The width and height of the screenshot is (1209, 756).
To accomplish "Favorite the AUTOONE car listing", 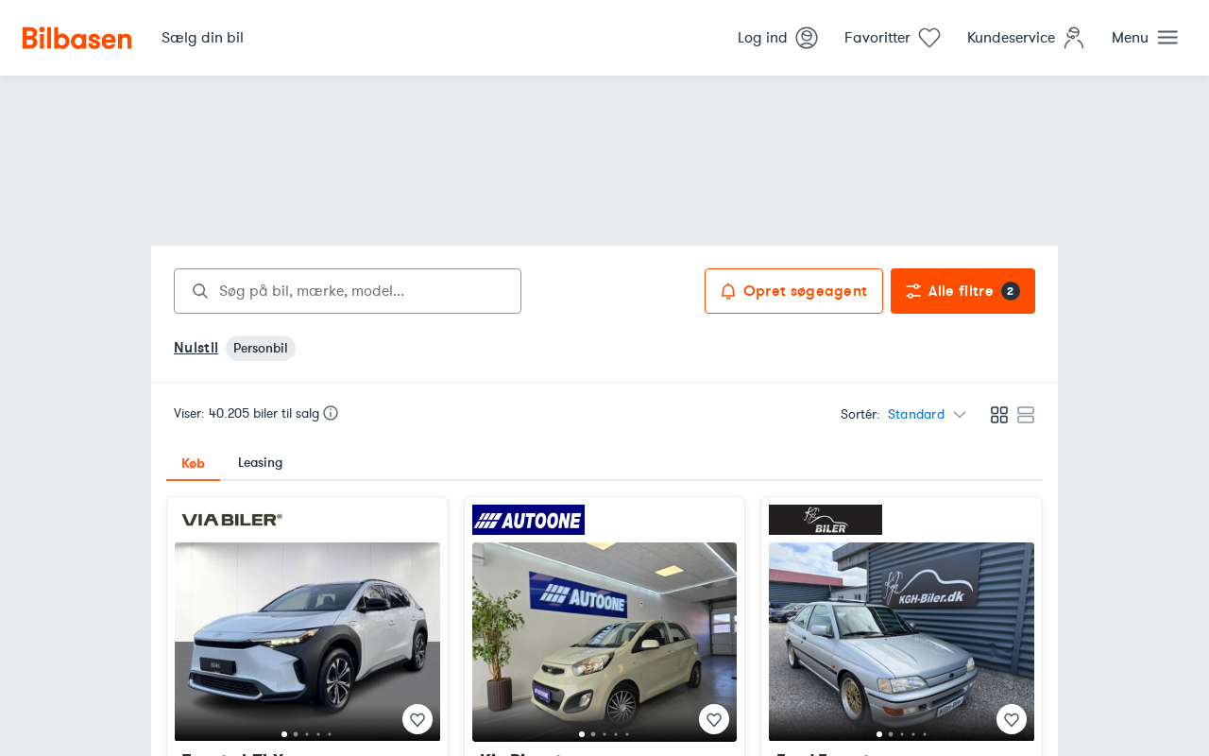I will click(714, 719).
